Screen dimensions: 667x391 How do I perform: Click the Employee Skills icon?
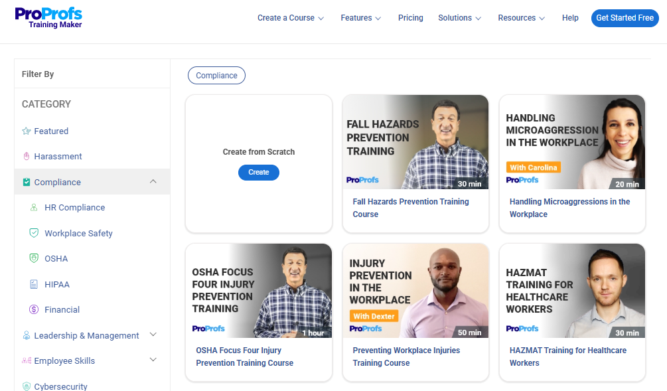click(x=27, y=360)
